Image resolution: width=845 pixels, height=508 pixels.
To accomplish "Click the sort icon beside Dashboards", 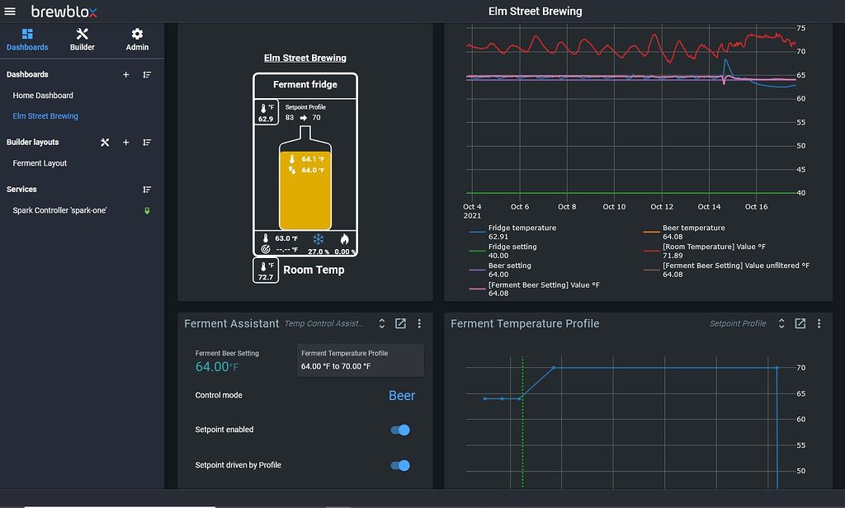I will [147, 74].
